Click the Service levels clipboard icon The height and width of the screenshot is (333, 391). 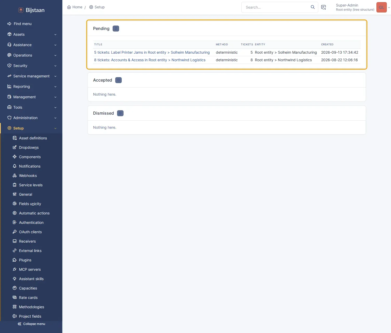point(15,185)
